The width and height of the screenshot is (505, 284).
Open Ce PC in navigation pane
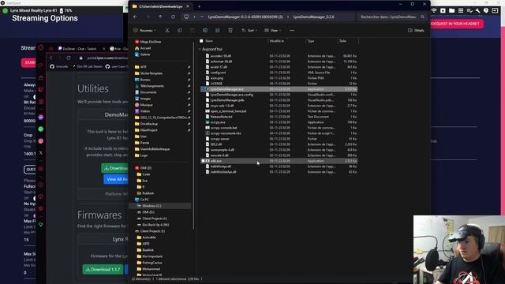[x=142, y=200]
